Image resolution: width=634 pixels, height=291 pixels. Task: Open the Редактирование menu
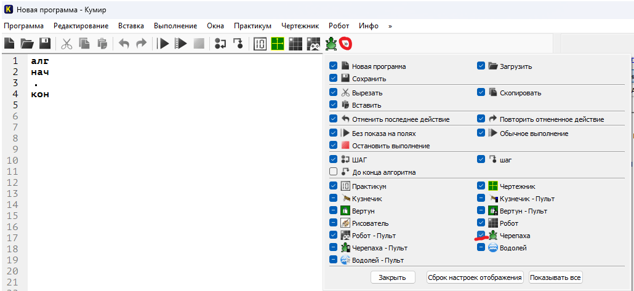pyautogui.click(x=81, y=26)
